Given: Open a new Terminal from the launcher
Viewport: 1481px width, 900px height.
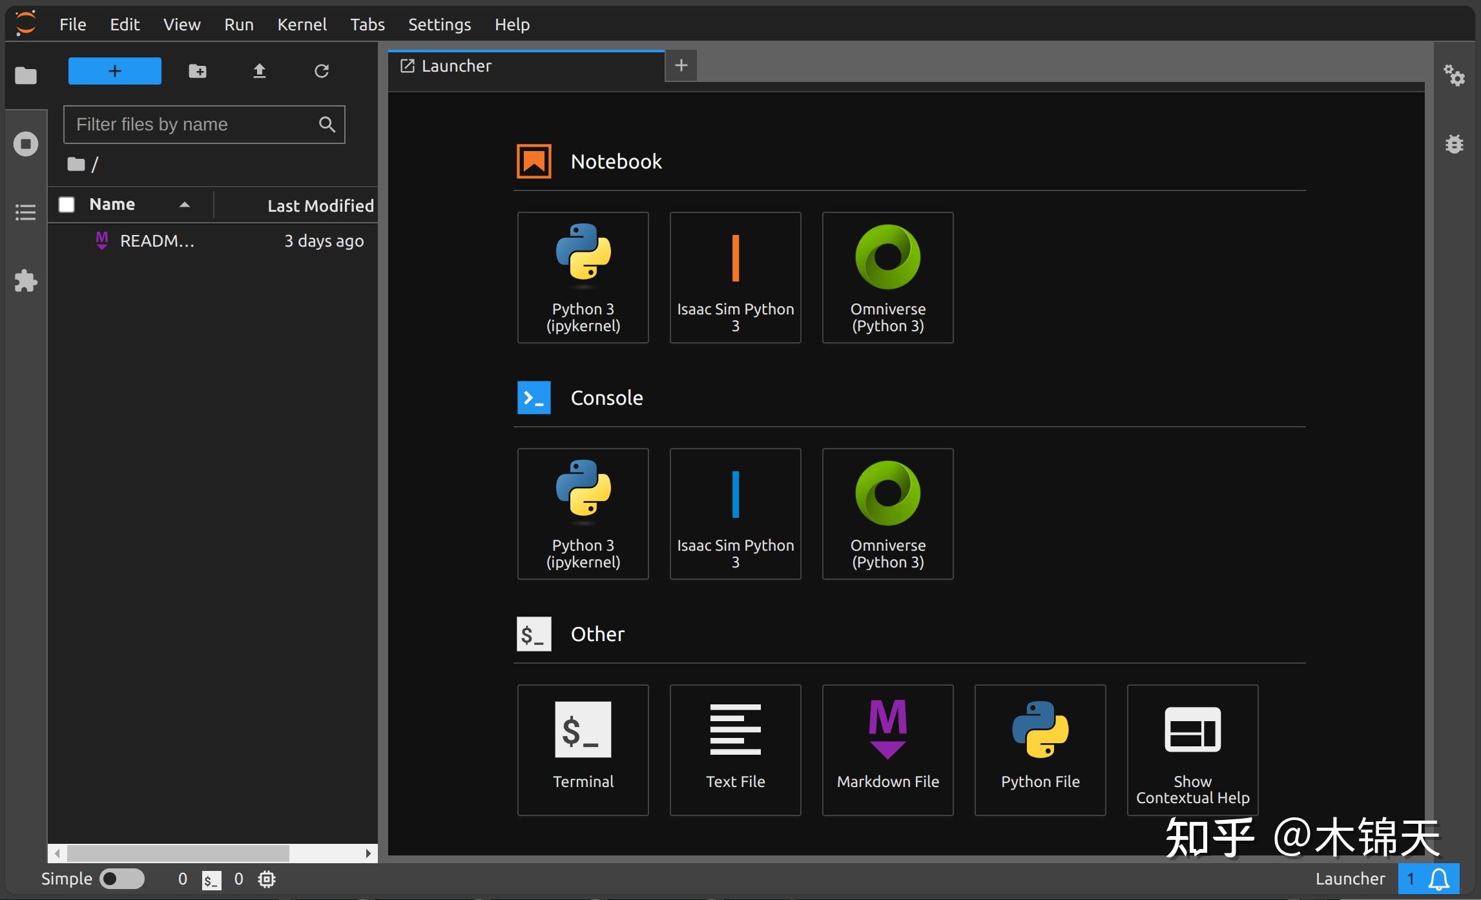Looking at the screenshot, I should pos(583,750).
